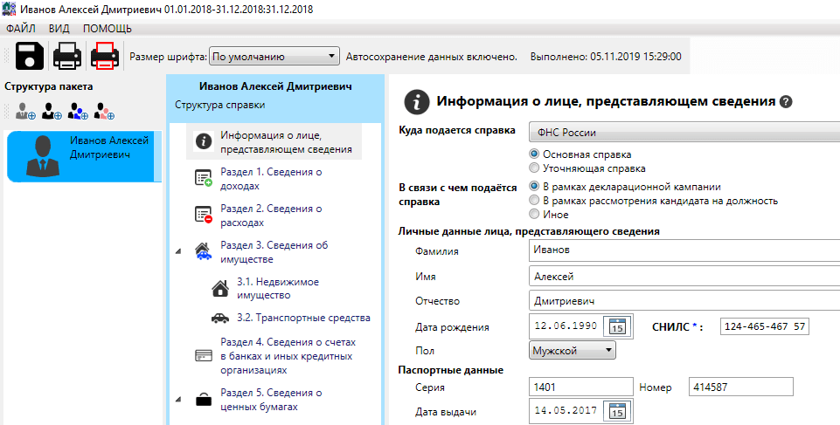The width and height of the screenshot is (840, 425).
Task: Click the Структура пакета heading
Action: point(49,86)
